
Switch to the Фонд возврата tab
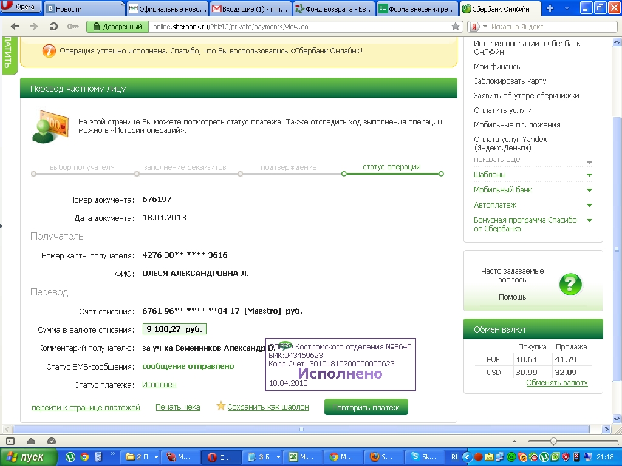334,8
